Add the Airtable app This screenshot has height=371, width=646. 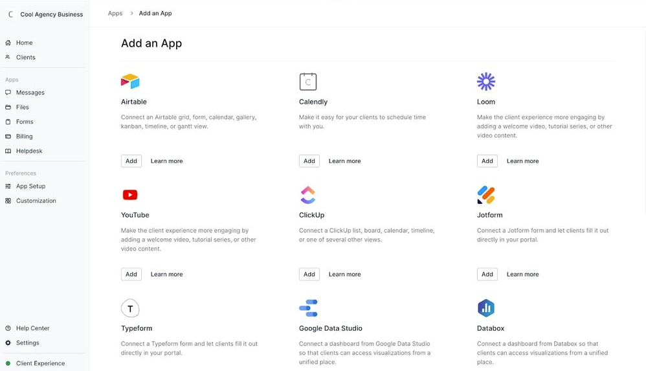[x=131, y=161]
